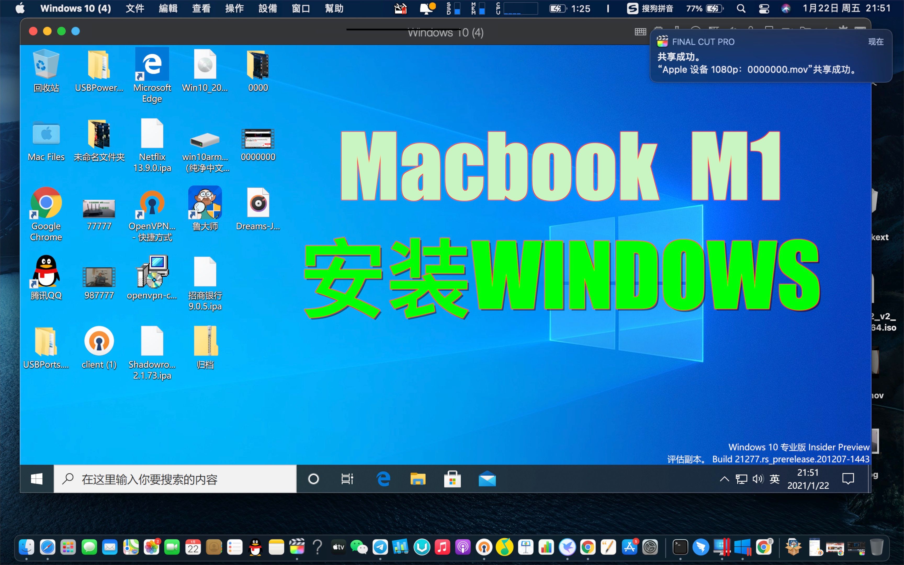Open Mail app from the taskbar
Viewport: 904px width, 565px height.
pos(487,479)
